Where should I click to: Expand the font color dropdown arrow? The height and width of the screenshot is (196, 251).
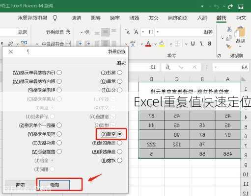click(141, 44)
